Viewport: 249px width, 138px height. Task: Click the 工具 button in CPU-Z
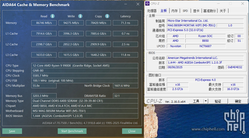pyautogui.click(x=196, y=101)
